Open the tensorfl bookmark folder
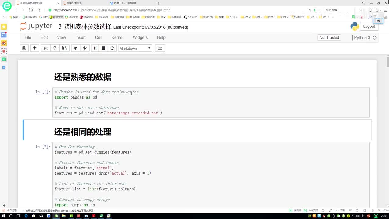The width and height of the screenshot is (389, 219). [x=102, y=17]
